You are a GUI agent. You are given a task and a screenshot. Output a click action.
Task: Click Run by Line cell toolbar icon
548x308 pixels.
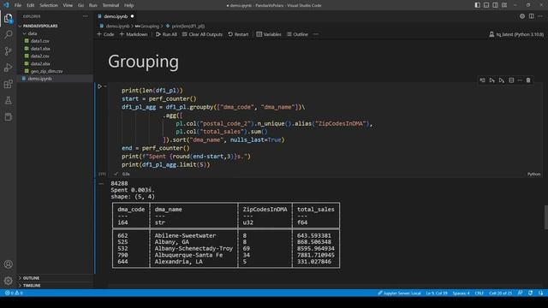482,80
